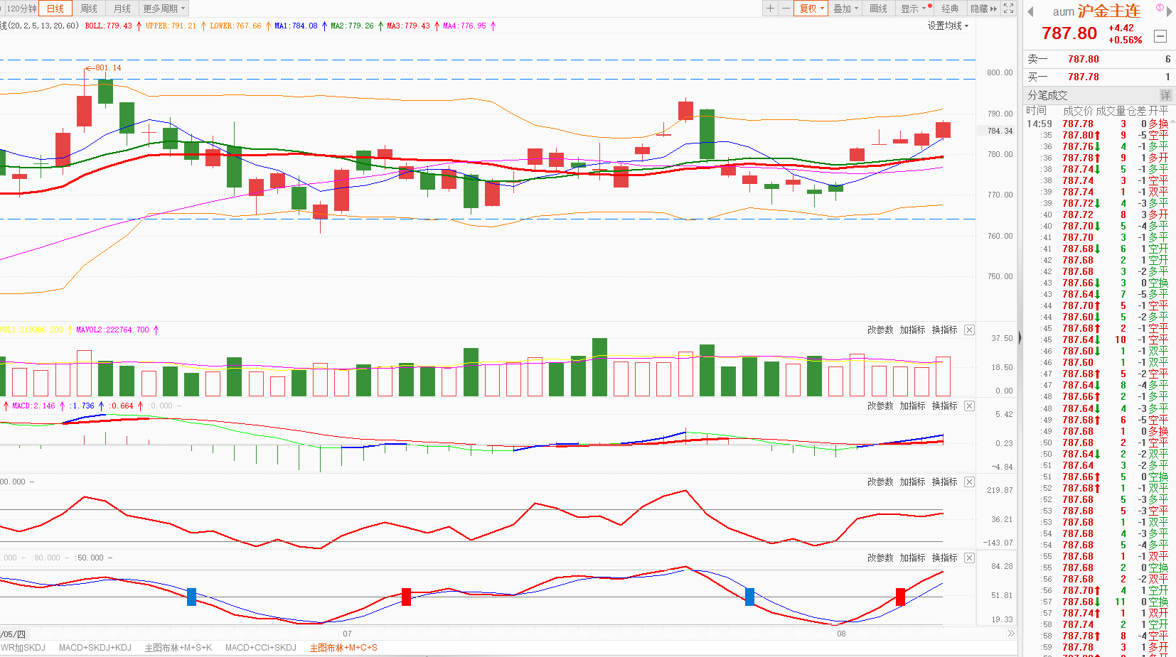The width and height of the screenshot is (1176, 657).
Task: Click 加指标 in the MACD panel
Action: point(912,406)
